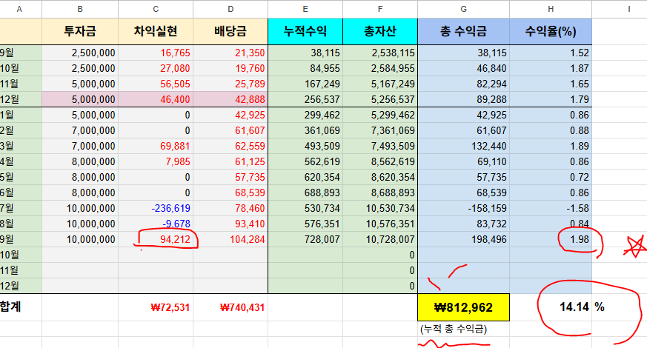
Task: Click the 투자금 header cell
Action: 80,31
